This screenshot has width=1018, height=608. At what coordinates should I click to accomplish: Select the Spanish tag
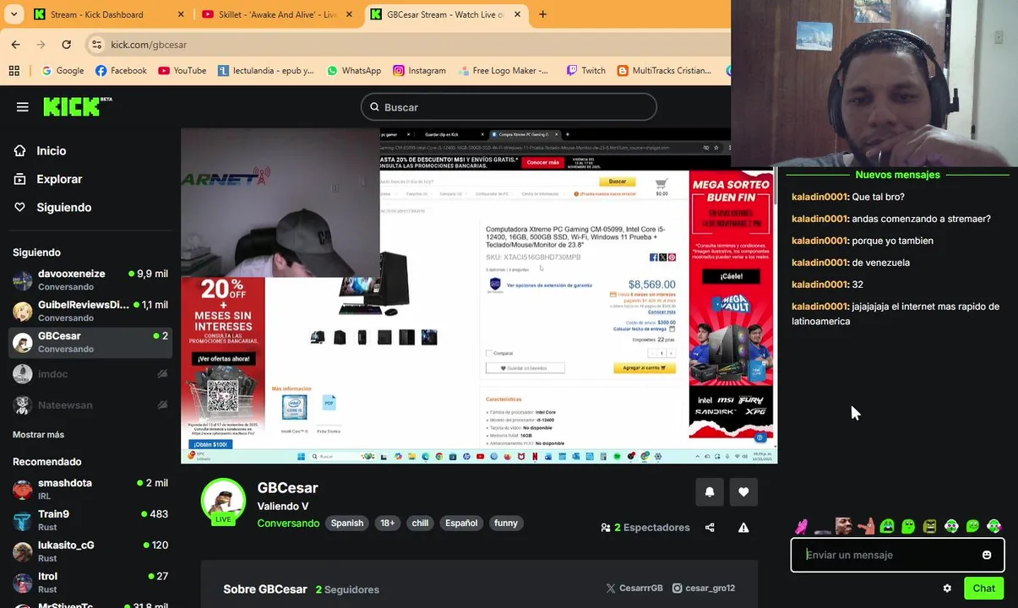click(347, 523)
